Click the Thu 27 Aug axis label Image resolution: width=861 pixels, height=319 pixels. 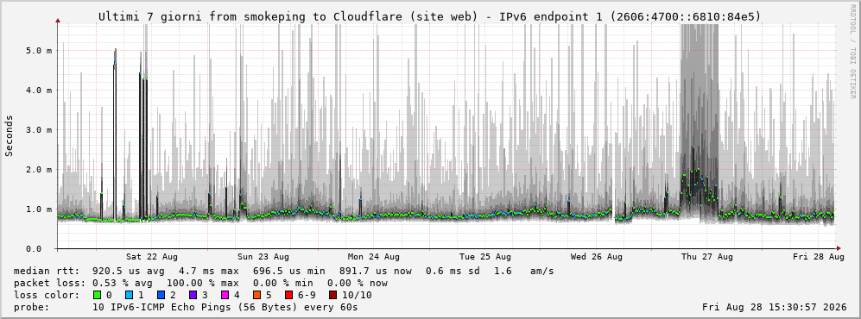tap(707, 257)
